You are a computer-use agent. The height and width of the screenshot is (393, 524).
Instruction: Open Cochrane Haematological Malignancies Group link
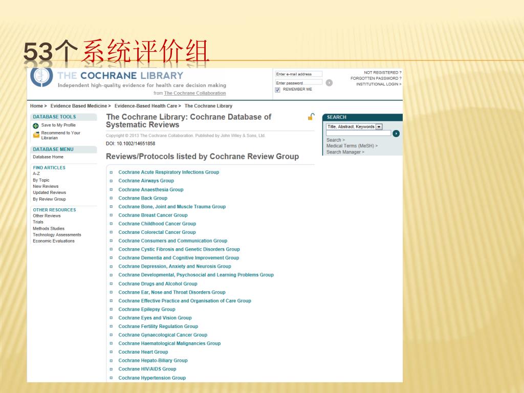[x=169, y=343]
